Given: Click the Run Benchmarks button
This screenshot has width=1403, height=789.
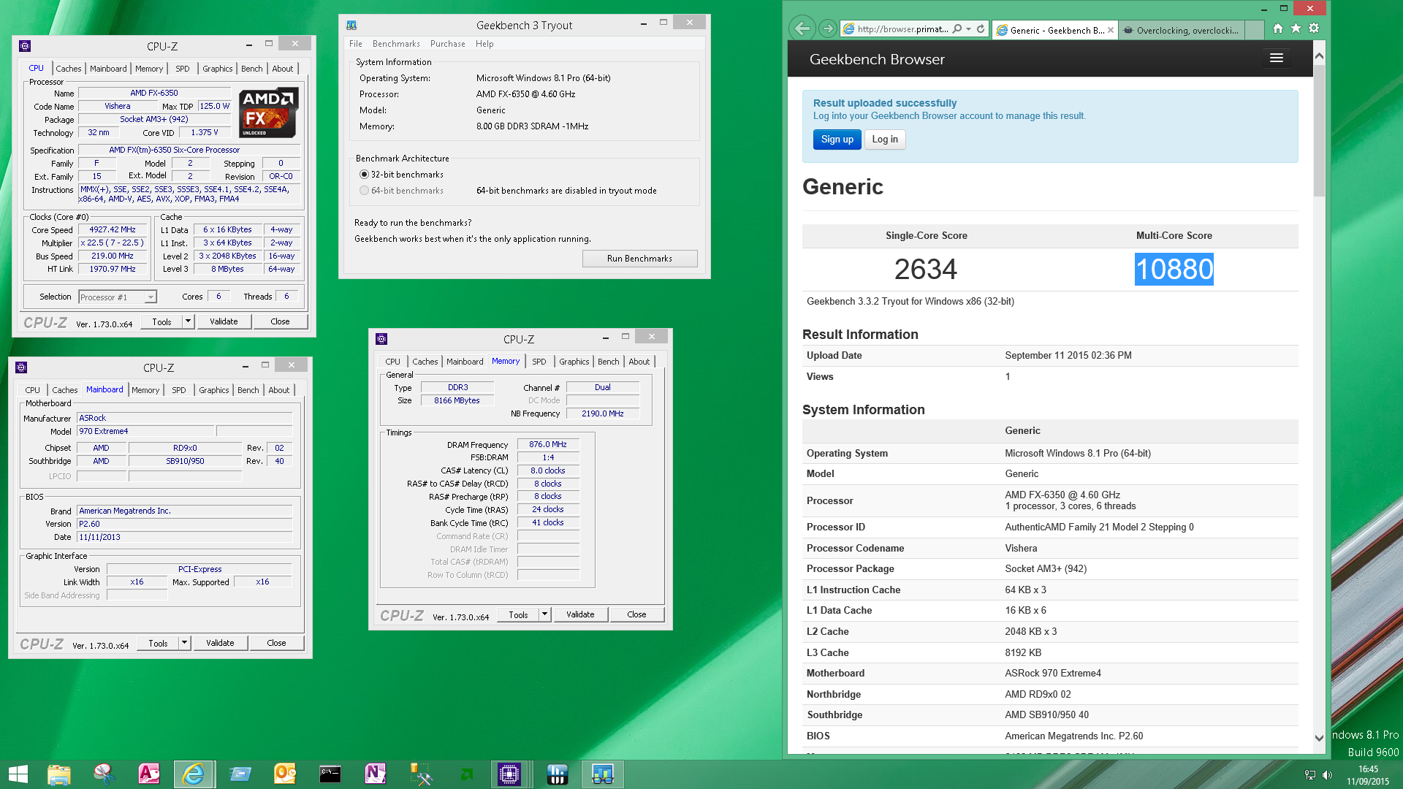Looking at the screenshot, I should tap(639, 259).
